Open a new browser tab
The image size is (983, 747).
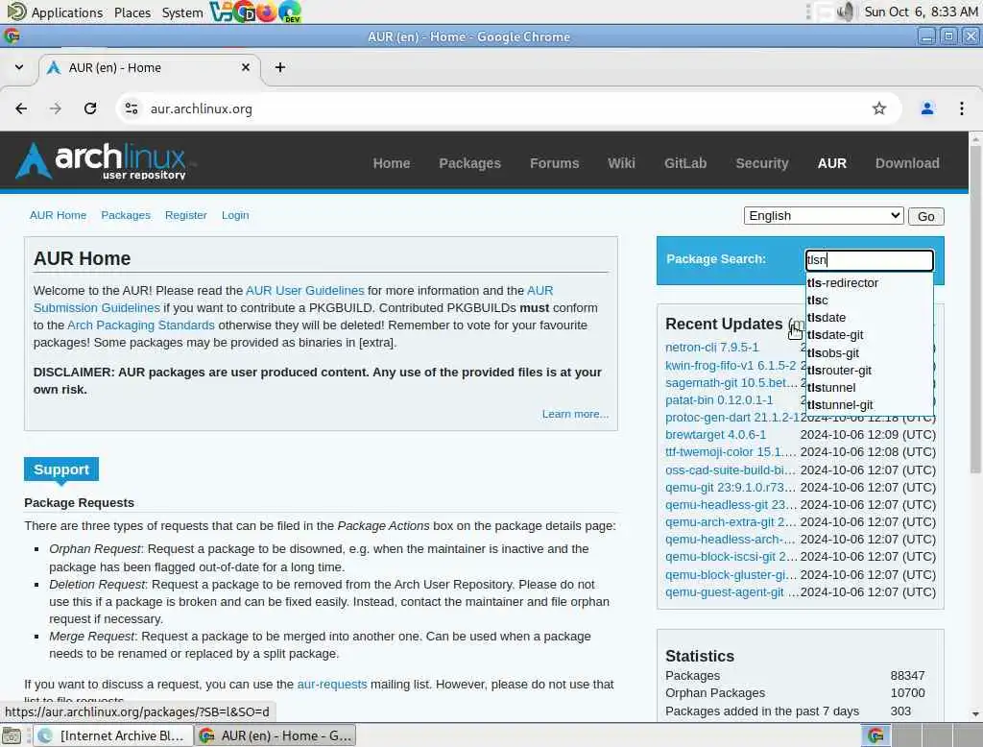pyautogui.click(x=280, y=67)
